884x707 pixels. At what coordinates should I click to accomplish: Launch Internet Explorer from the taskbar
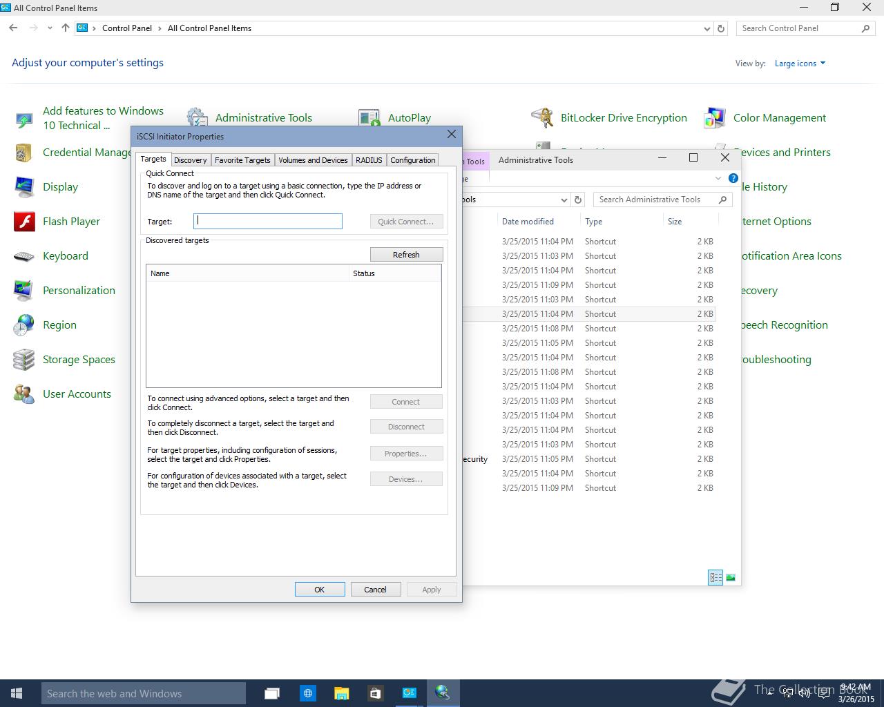[308, 693]
